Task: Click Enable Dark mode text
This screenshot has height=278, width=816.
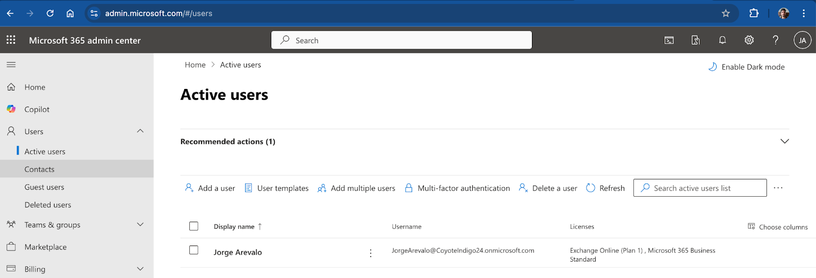Action: click(x=753, y=67)
